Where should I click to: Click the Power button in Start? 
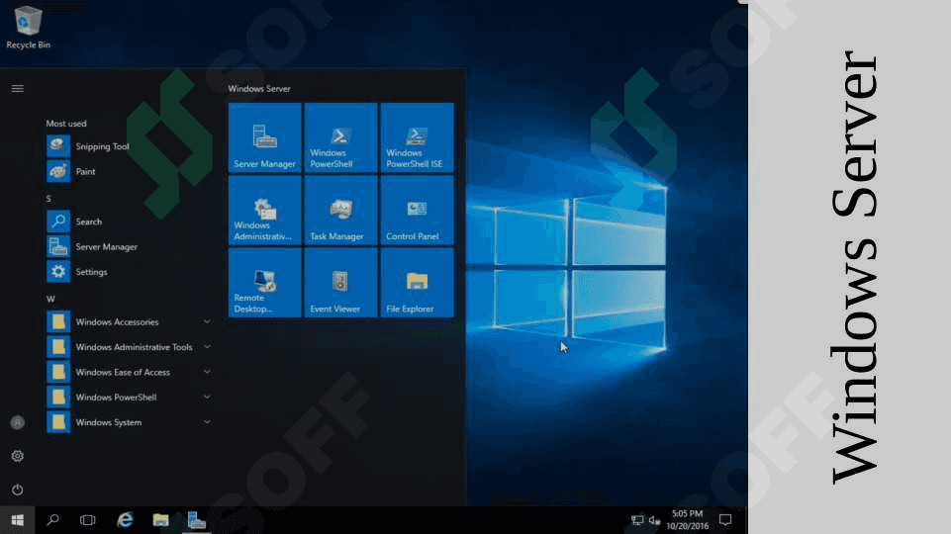tap(18, 489)
